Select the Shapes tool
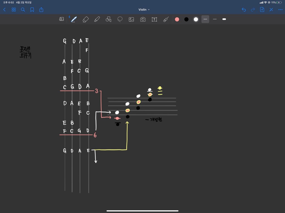 (x=109, y=19)
